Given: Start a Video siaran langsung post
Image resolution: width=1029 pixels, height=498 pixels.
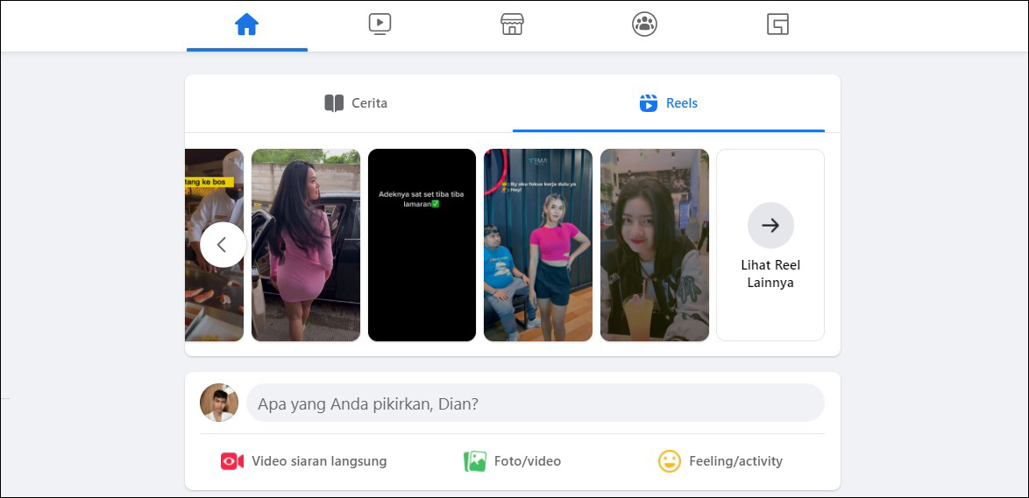Looking at the screenshot, I should (319, 461).
